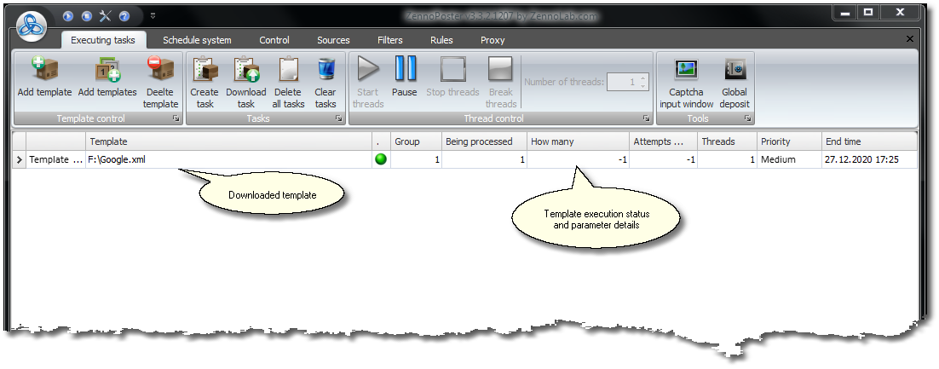939x369 pixels.
Task: Click the green status indicator in the row
Action: click(x=381, y=159)
